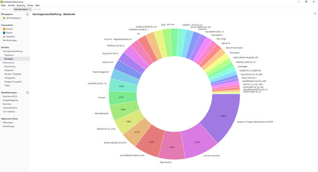Open Diagramm under Vermögensaufstellung
Screen dimensions: 318x172
tap(9, 55)
